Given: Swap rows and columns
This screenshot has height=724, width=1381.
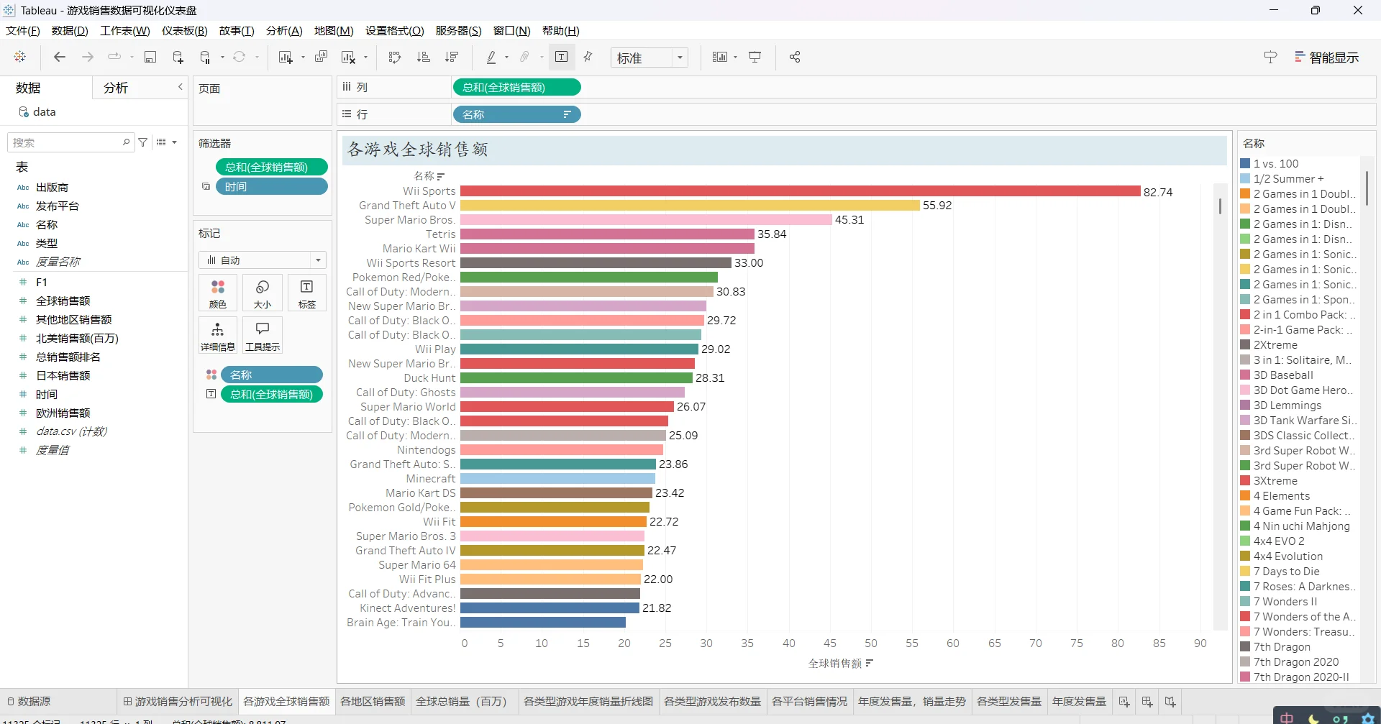Looking at the screenshot, I should click(x=395, y=57).
